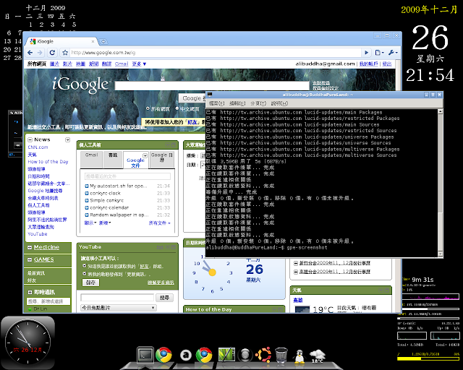Click the URL address field in Chrome
Viewport: 463px width, 370px height.
pyautogui.click(x=216, y=53)
